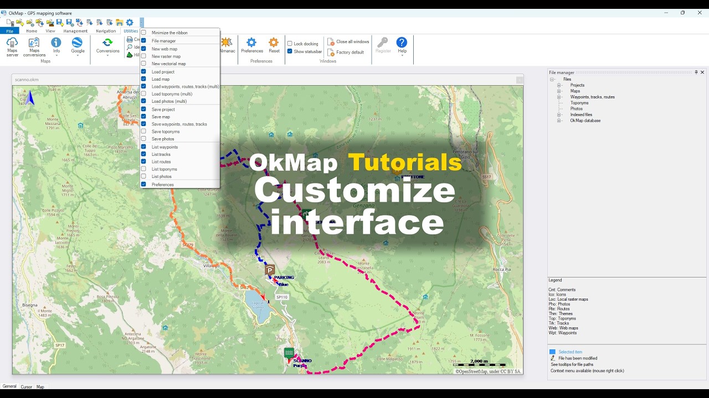Click the Save project quick access icon
This screenshot has height=398, width=709.
point(60,23)
